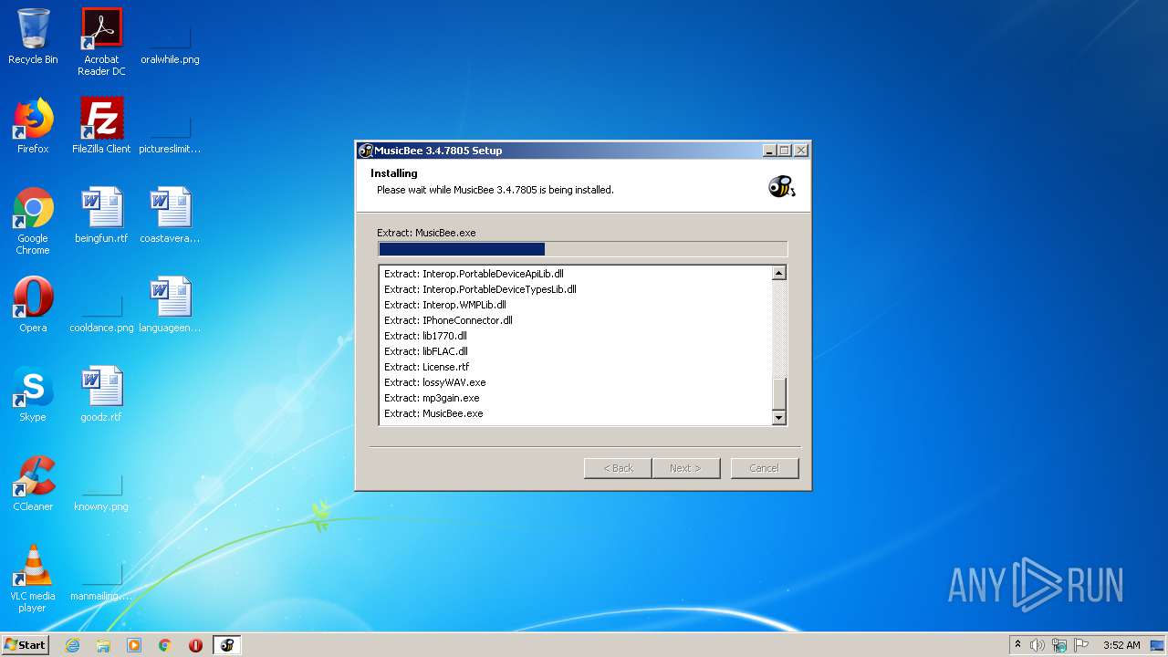Image resolution: width=1168 pixels, height=657 pixels.
Task: Open the Start menu
Action: pos(25,645)
